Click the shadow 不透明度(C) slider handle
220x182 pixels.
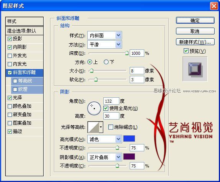click(x=117, y=166)
